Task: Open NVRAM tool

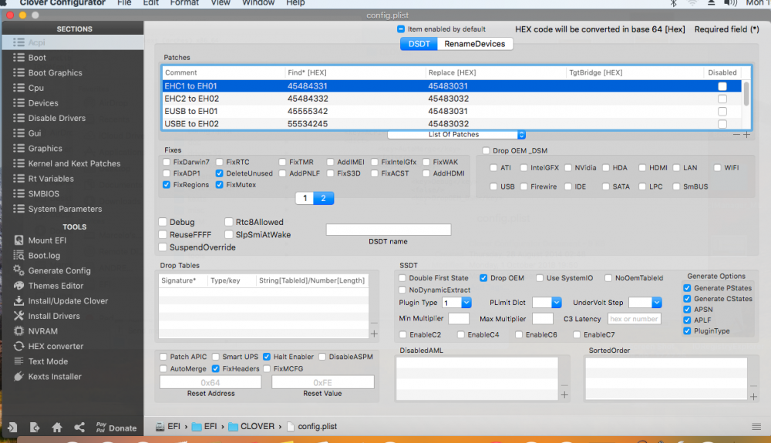Action: point(42,331)
